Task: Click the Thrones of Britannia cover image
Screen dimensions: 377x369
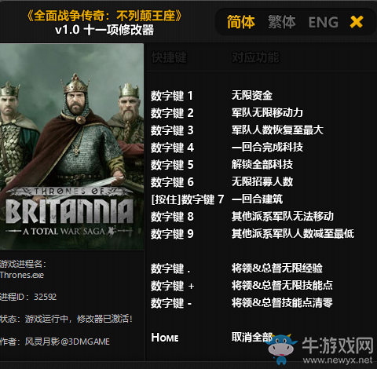Action: pos(71,147)
